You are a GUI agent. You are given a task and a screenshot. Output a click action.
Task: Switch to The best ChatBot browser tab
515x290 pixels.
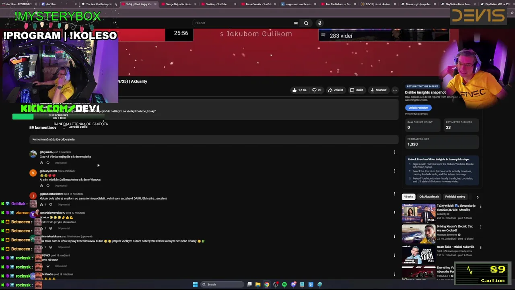point(99,4)
